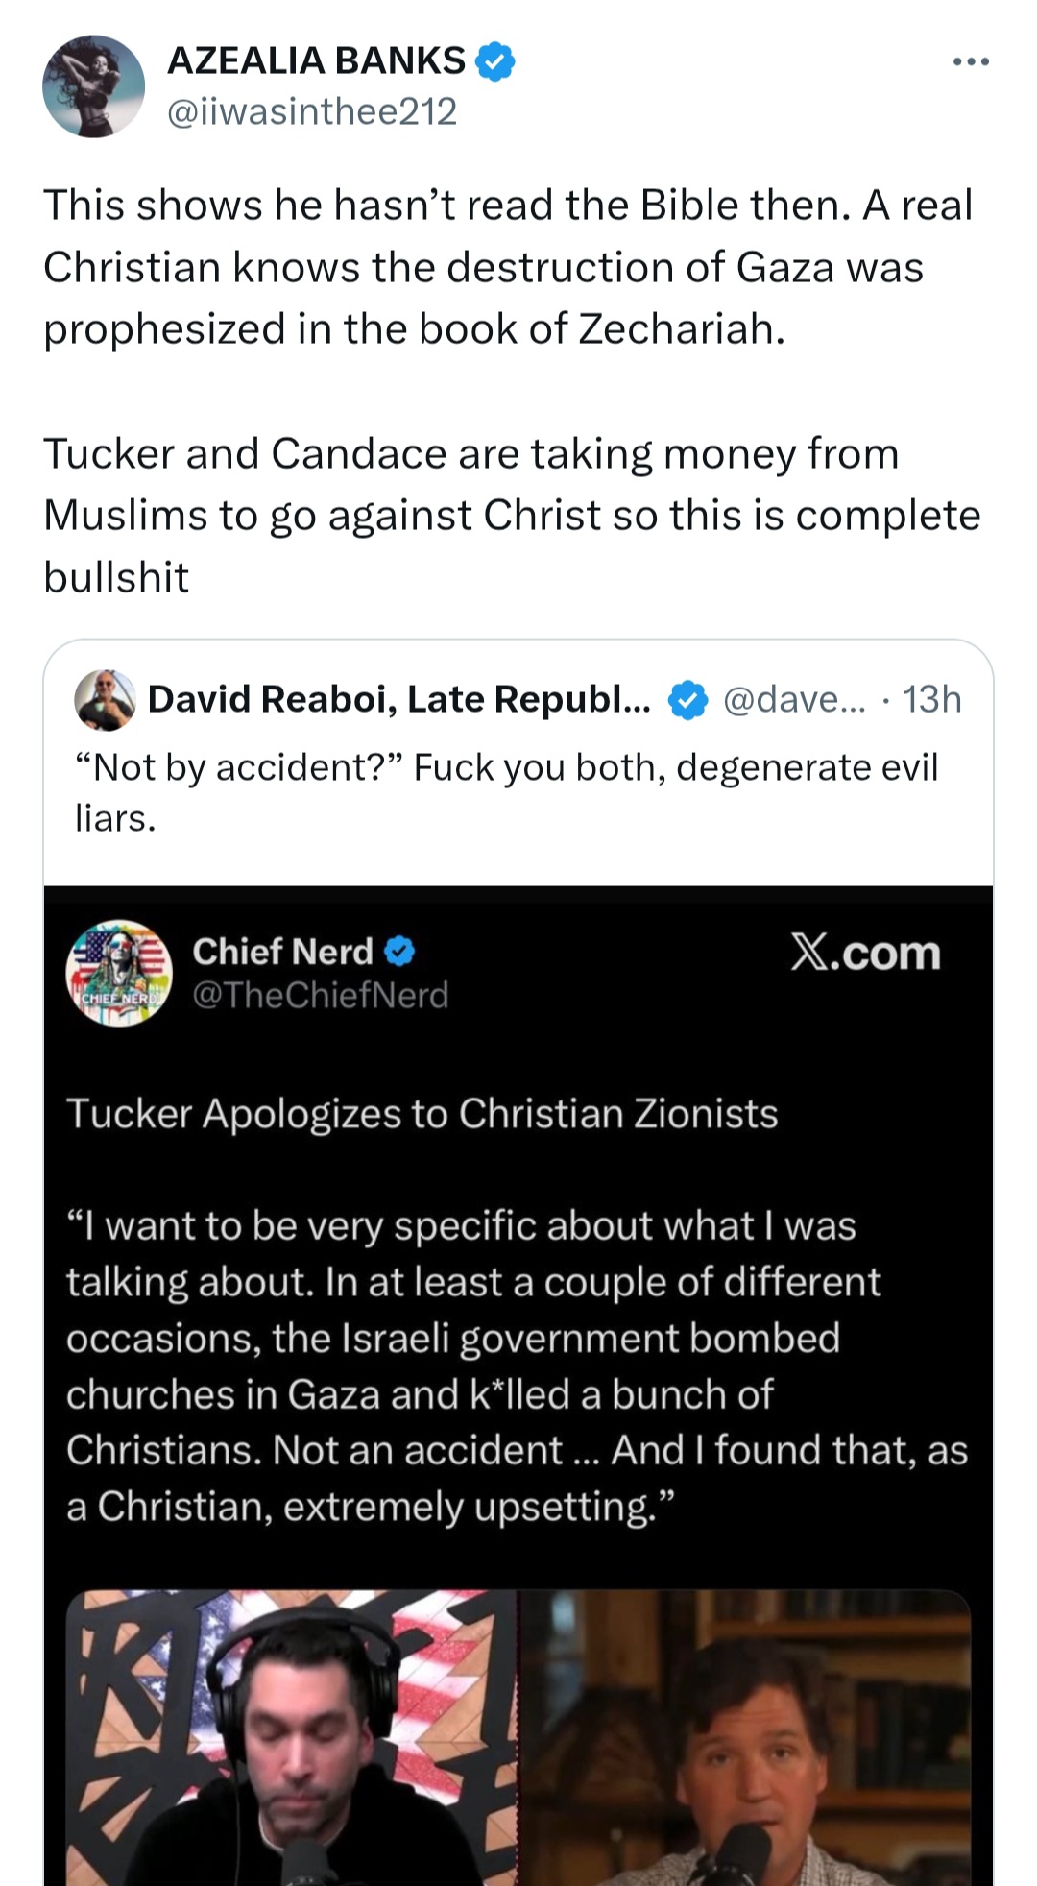Screen dimensions: 1037x1886
Task: Tap the truncated @dave... handle
Action: tap(794, 700)
